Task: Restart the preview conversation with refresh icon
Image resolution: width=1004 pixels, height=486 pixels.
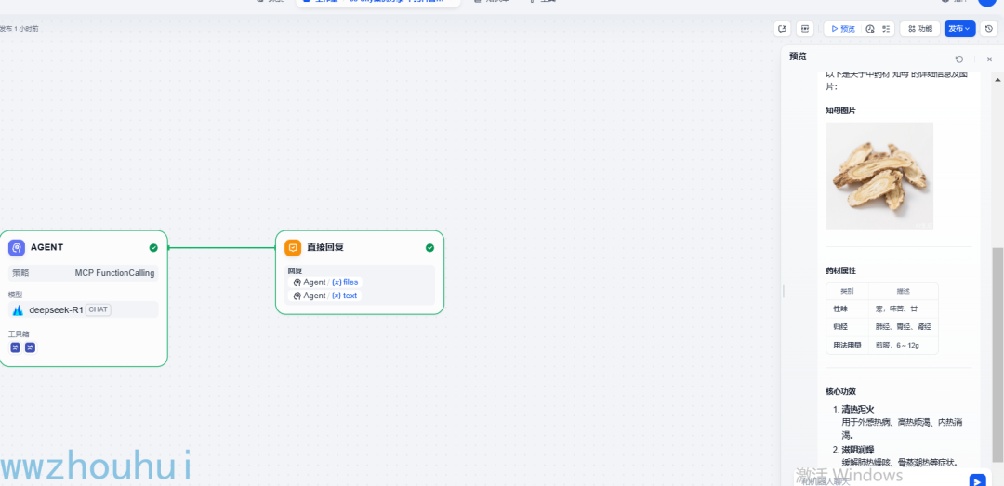Action: [x=959, y=59]
